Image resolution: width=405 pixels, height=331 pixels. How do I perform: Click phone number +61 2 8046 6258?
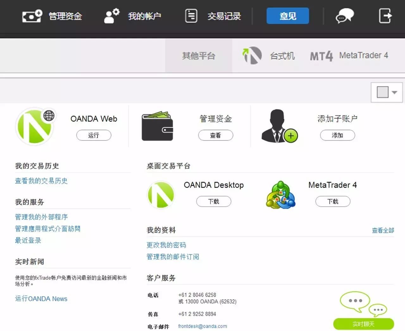click(x=197, y=295)
